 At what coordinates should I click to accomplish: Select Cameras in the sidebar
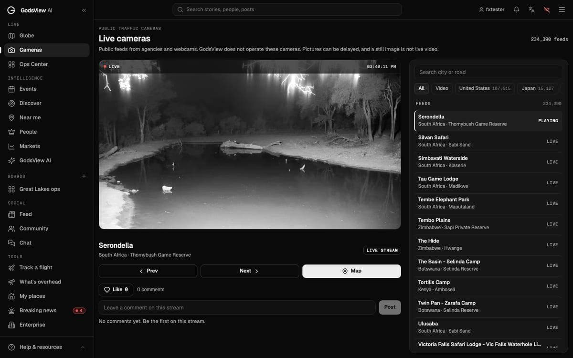(47, 50)
